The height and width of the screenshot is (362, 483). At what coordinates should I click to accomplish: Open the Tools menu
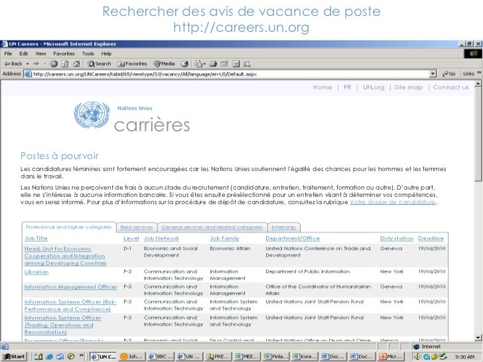coord(88,54)
